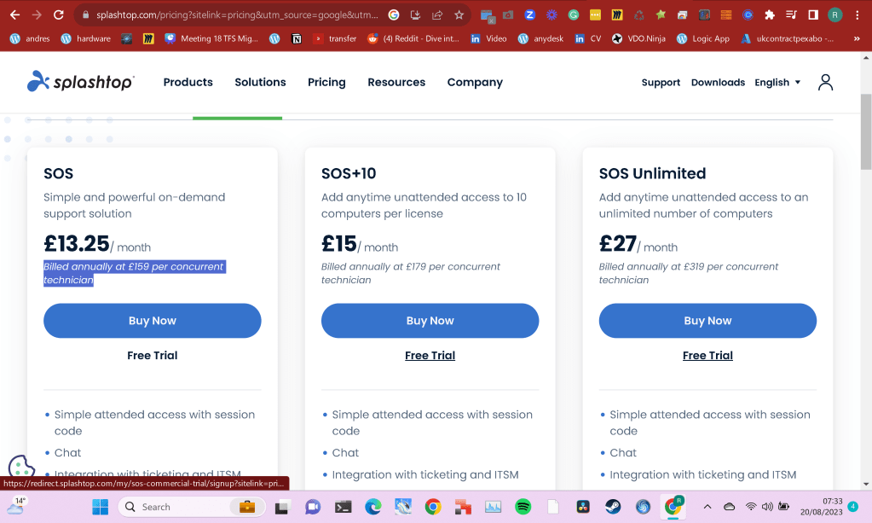Open notification center badge showing 4
872x523 pixels.
pyautogui.click(x=853, y=506)
